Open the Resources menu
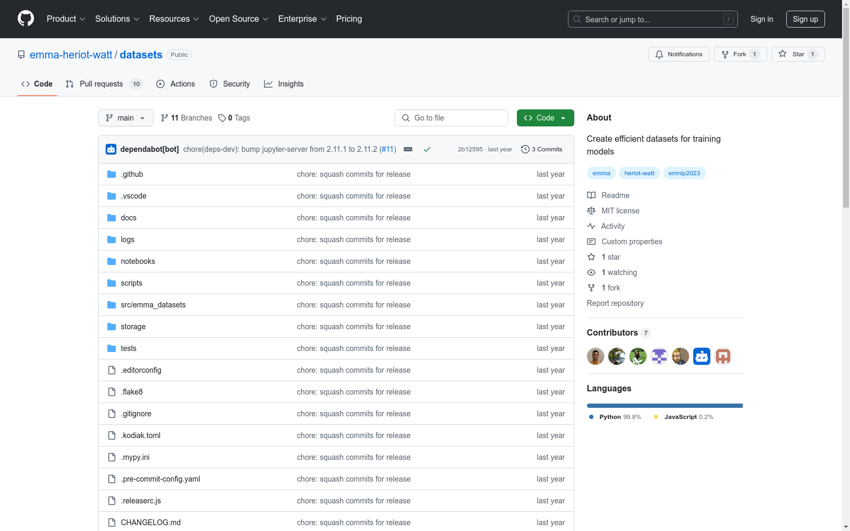 [174, 19]
